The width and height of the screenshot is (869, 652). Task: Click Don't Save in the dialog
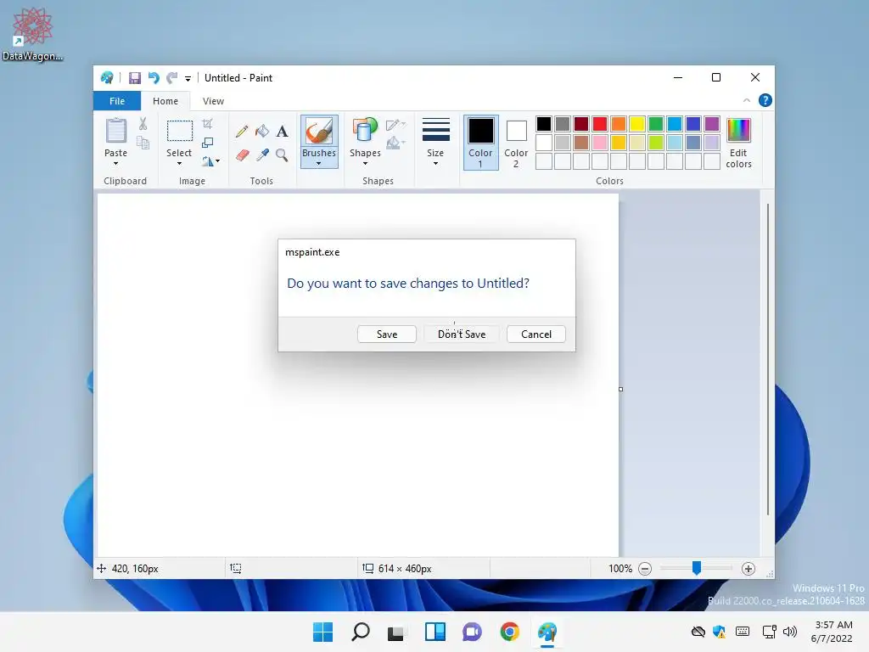pos(462,334)
